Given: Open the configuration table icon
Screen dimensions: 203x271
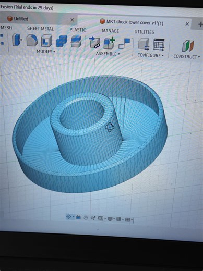Looking at the screenshot, I should (x=159, y=44).
